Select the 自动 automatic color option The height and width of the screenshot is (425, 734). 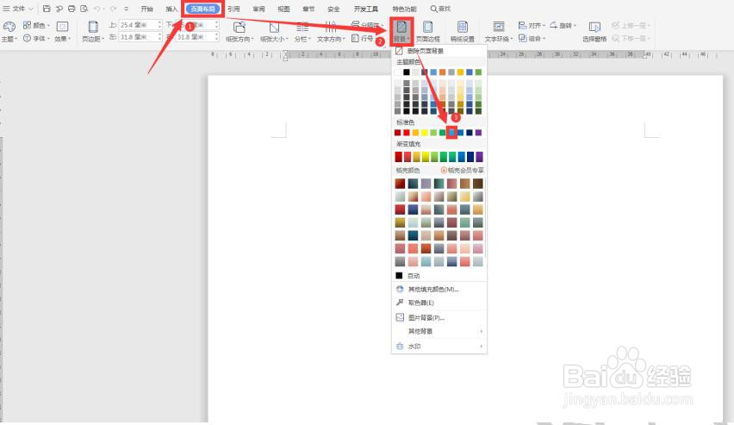[439, 276]
